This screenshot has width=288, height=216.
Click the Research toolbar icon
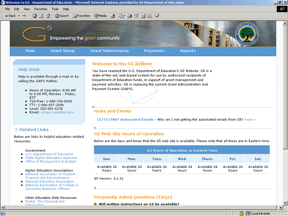(x=150, y=16)
